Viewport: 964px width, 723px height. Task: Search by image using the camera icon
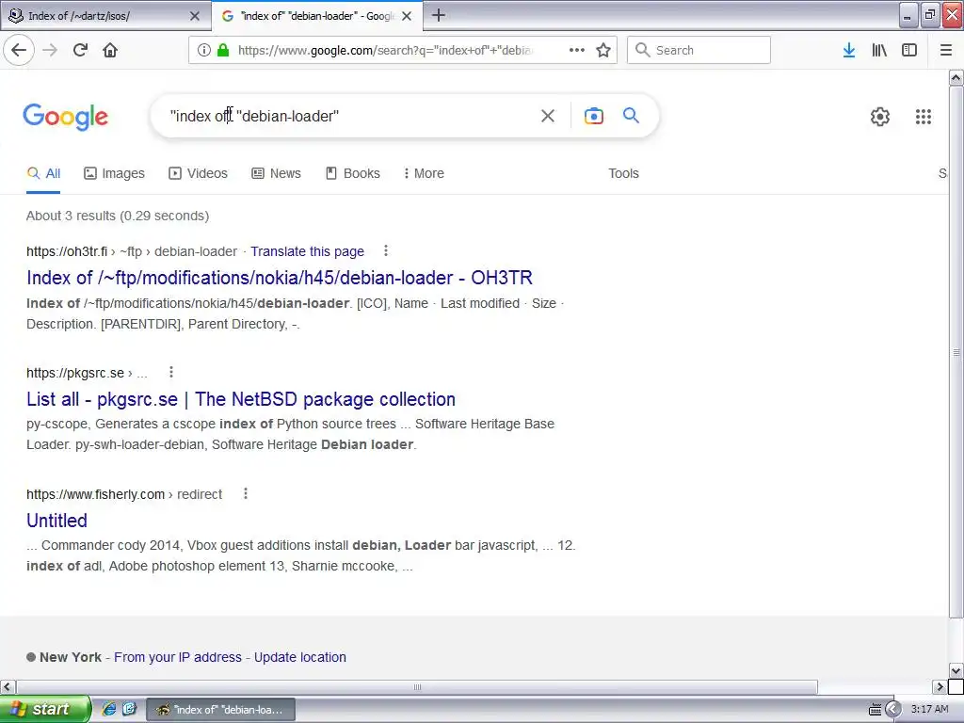594,116
